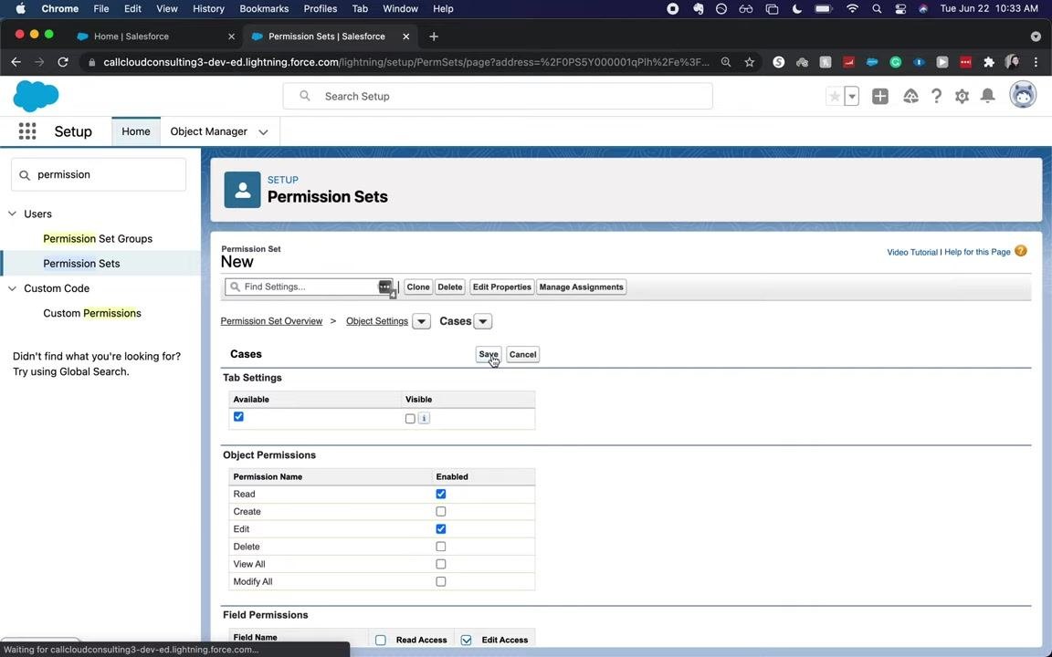Open the Favorites list dropdown
This screenshot has height=657, width=1052.
(x=851, y=97)
